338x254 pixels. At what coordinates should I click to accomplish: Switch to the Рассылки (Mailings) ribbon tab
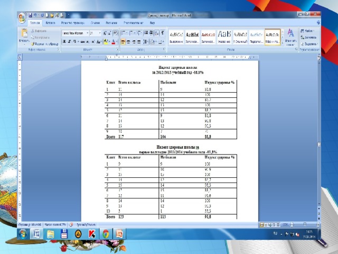[x=111, y=23]
